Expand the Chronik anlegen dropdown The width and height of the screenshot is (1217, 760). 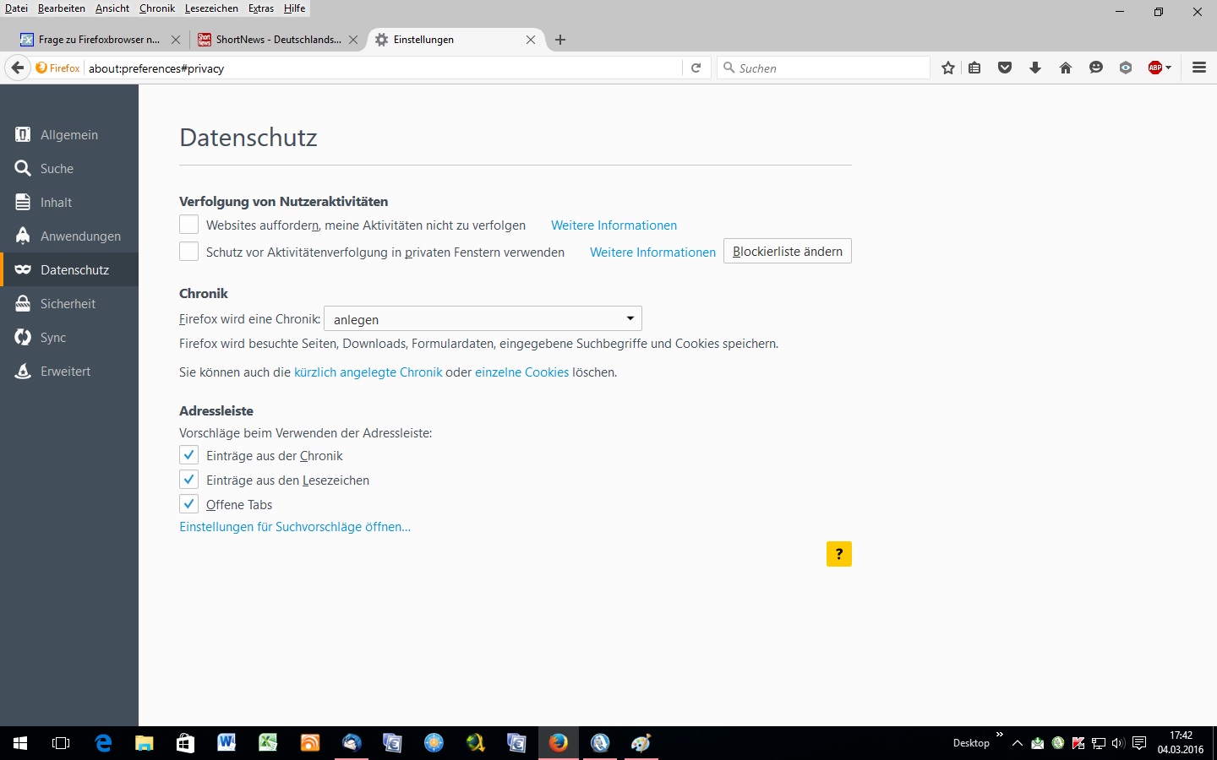(x=483, y=318)
